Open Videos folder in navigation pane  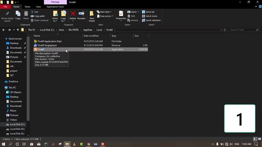coord(14,120)
